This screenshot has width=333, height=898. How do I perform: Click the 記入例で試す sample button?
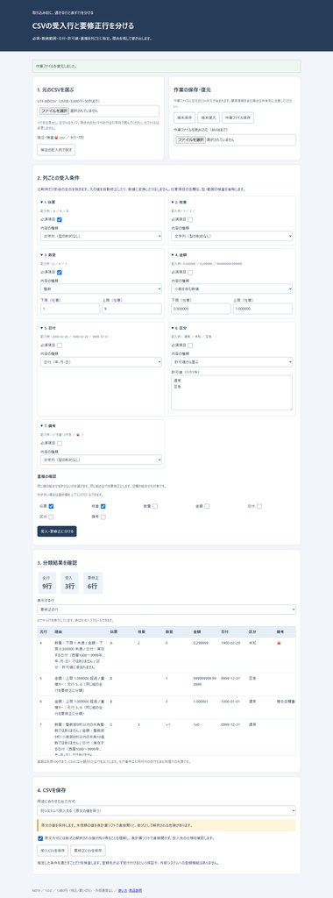point(56,149)
